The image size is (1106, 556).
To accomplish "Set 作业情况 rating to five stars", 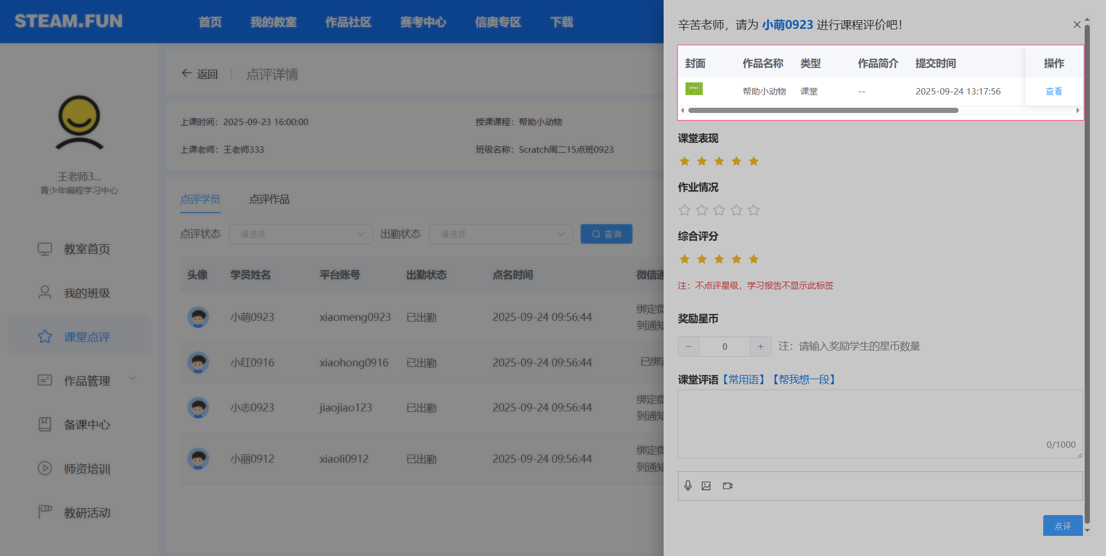I will click(x=753, y=210).
